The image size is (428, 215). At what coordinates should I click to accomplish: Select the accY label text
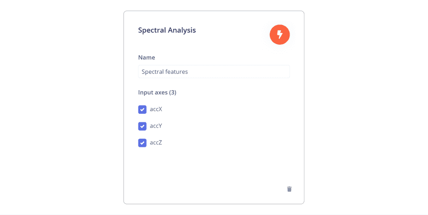tap(156, 126)
